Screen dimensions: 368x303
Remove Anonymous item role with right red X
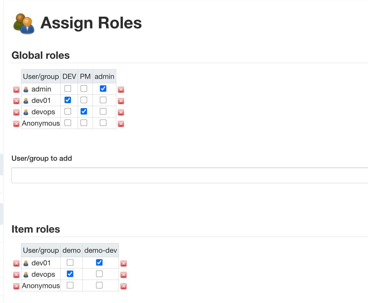pyautogui.click(x=124, y=286)
